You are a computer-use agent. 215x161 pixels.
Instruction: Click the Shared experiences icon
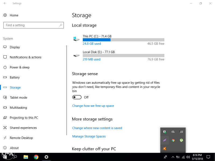[x=5, y=128]
